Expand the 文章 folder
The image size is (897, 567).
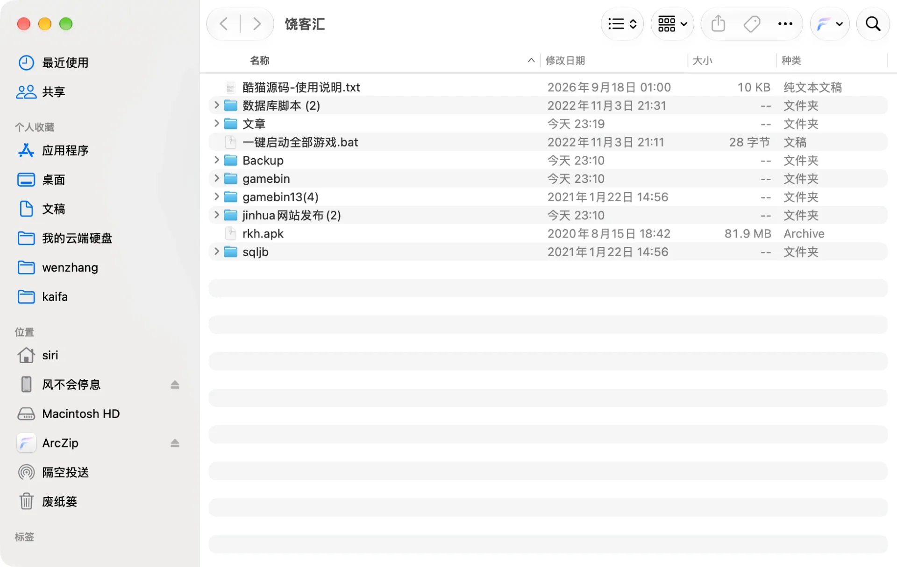point(216,123)
